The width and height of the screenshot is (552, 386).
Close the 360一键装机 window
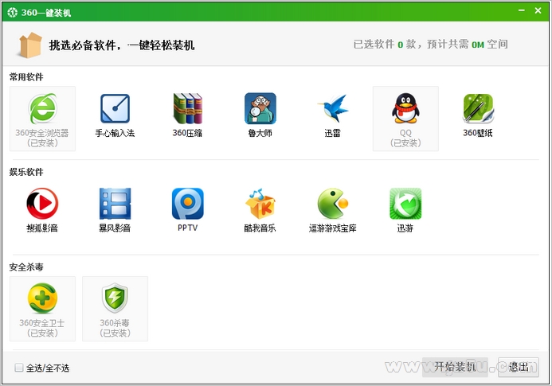(538, 10)
